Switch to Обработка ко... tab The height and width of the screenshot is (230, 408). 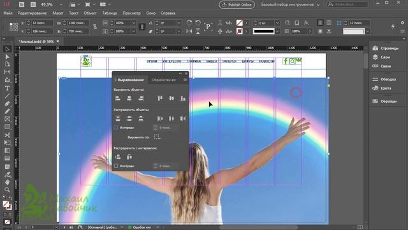(164, 80)
